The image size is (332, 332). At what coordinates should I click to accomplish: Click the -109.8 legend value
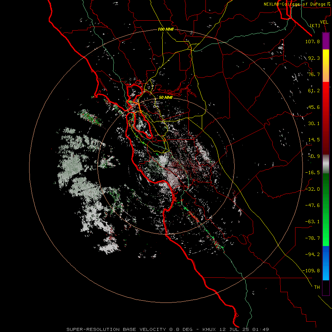(311, 271)
